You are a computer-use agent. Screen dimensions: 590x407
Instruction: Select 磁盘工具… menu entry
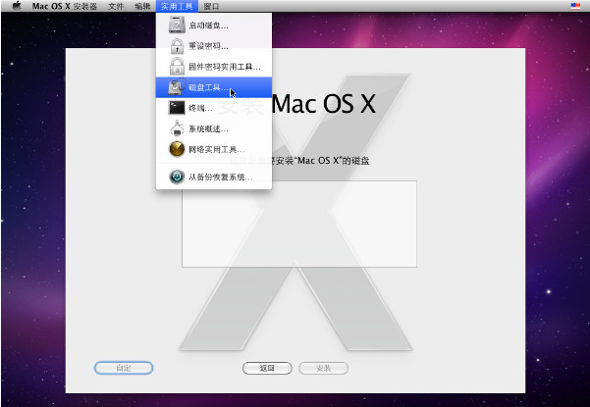coord(214,87)
